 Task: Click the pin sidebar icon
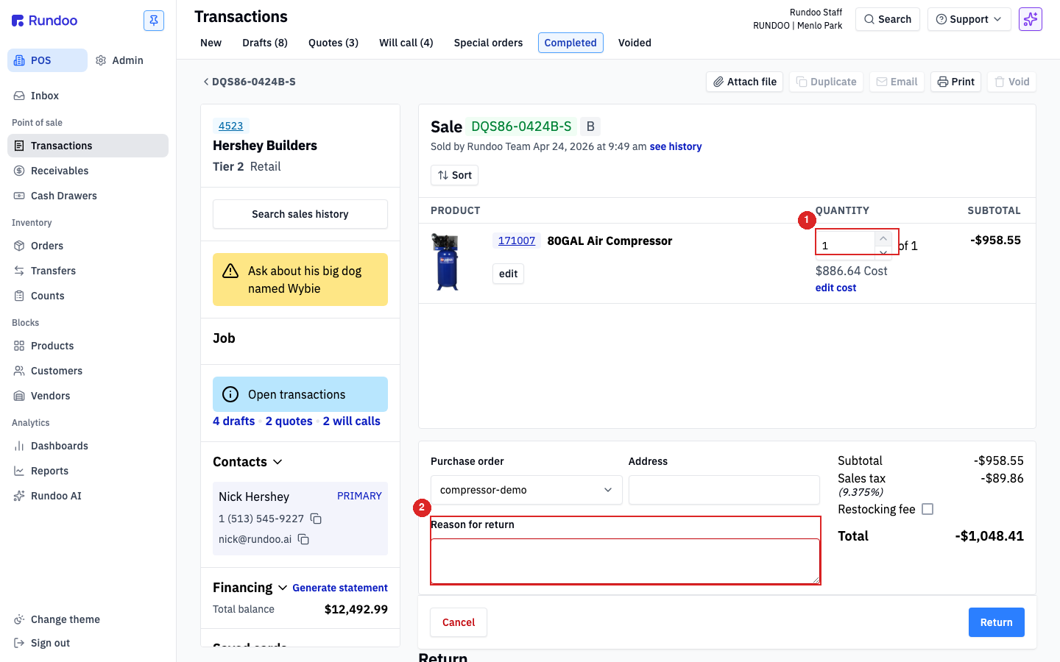coord(154,21)
